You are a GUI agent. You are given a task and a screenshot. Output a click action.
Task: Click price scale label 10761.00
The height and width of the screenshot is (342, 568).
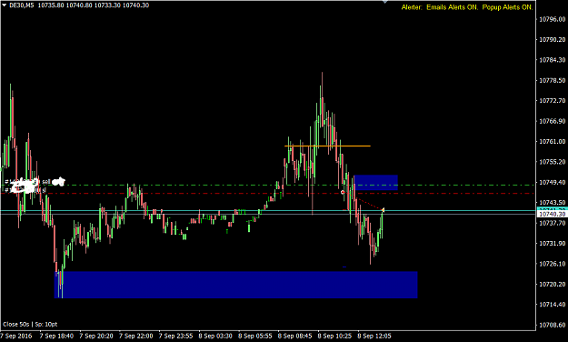[x=552, y=142]
